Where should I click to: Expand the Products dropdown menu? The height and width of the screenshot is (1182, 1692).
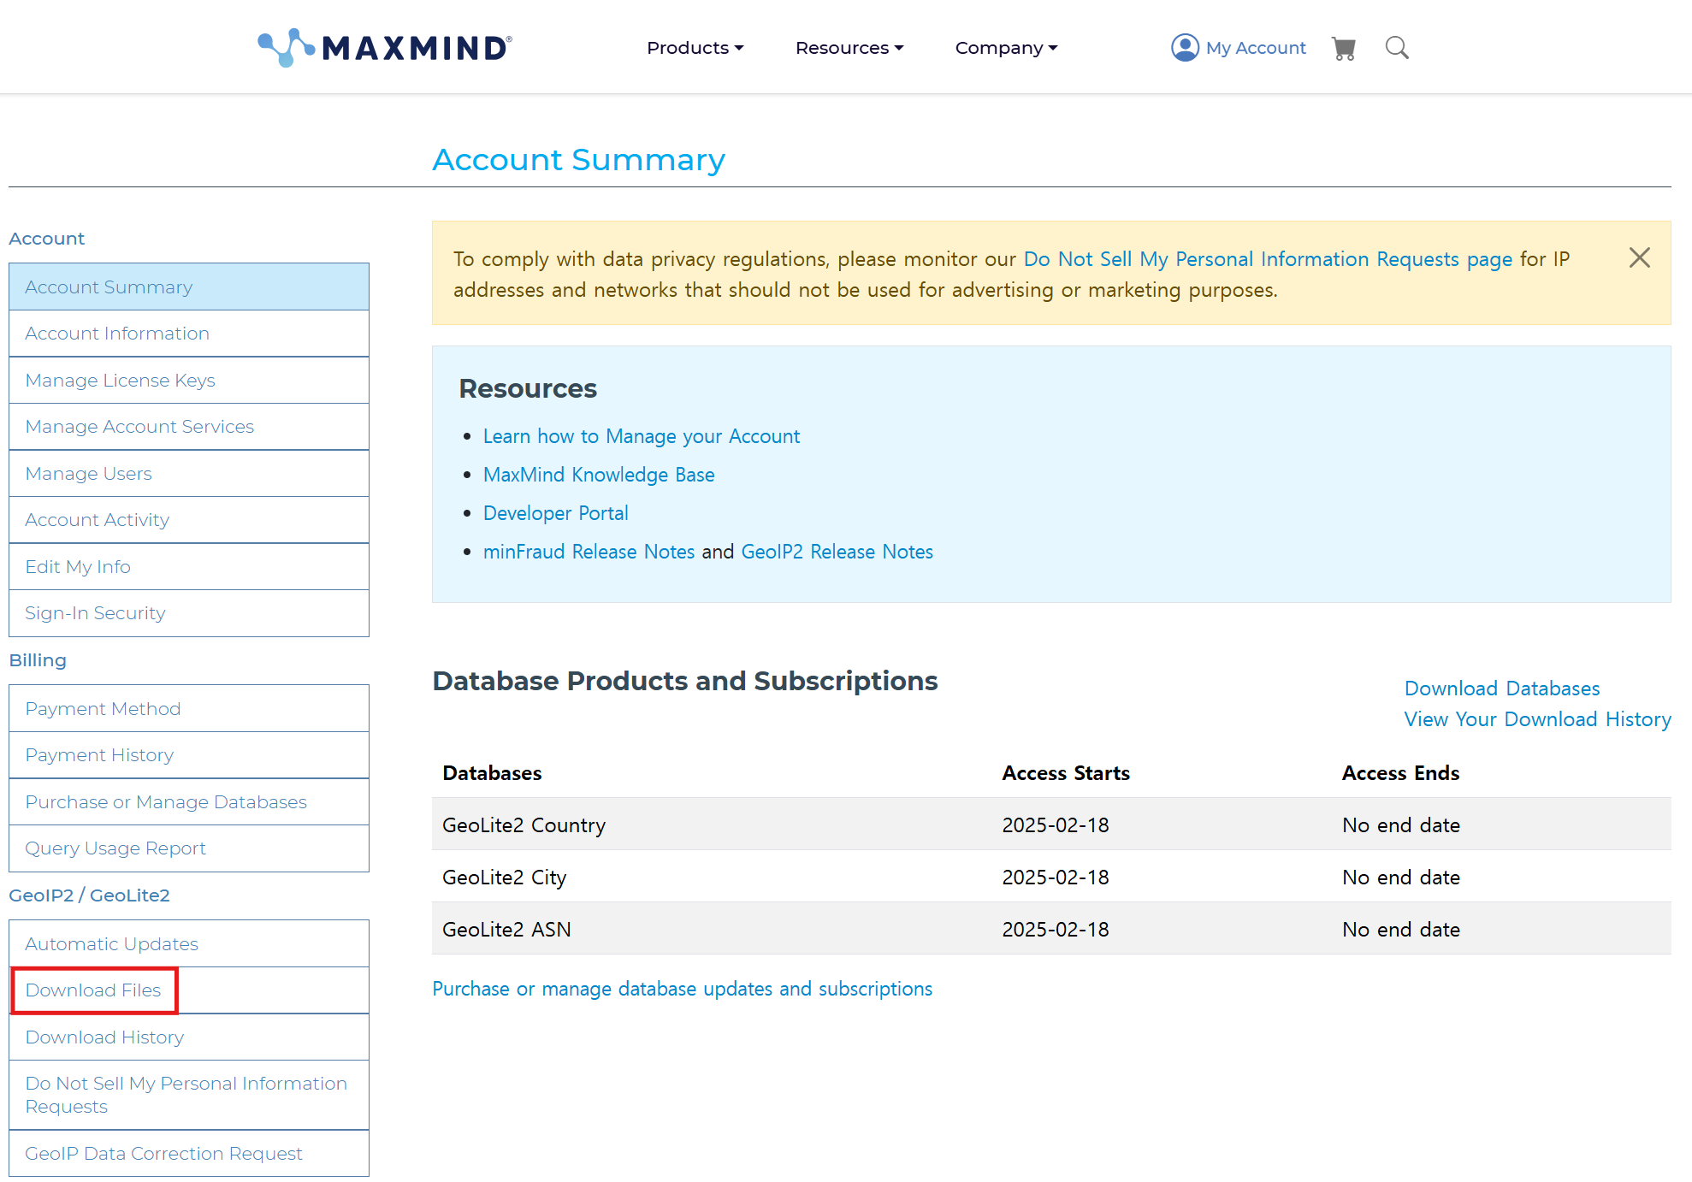point(695,48)
